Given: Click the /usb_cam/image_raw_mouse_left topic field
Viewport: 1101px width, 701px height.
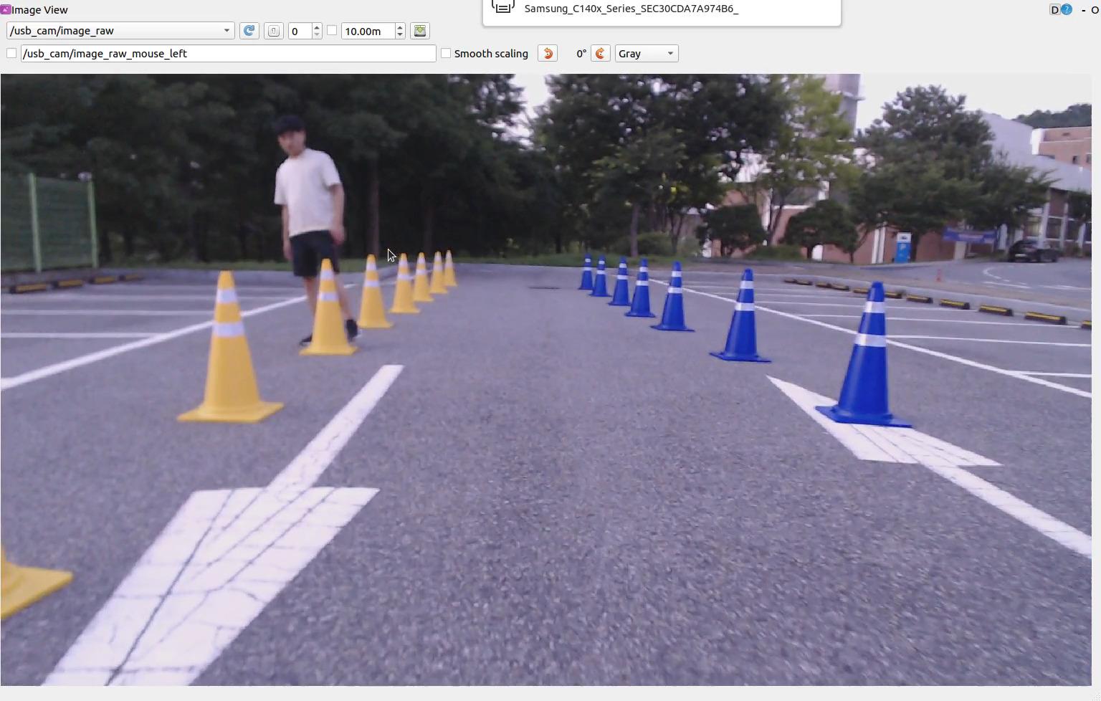Looking at the screenshot, I should point(228,54).
